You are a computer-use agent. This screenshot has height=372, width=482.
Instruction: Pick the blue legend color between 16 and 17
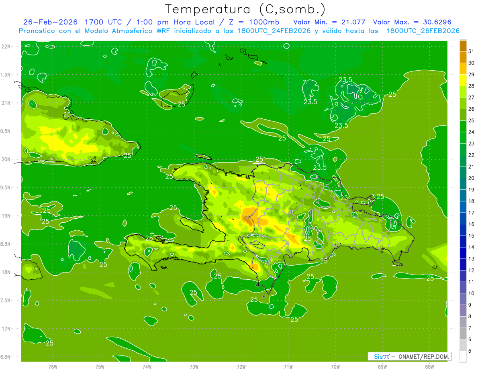(x=463, y=219)
